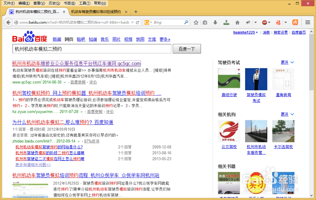Open the 工具(T) menu
Image resolution: width=316 pixels, height=200 pixels.
tap(85, 3)
